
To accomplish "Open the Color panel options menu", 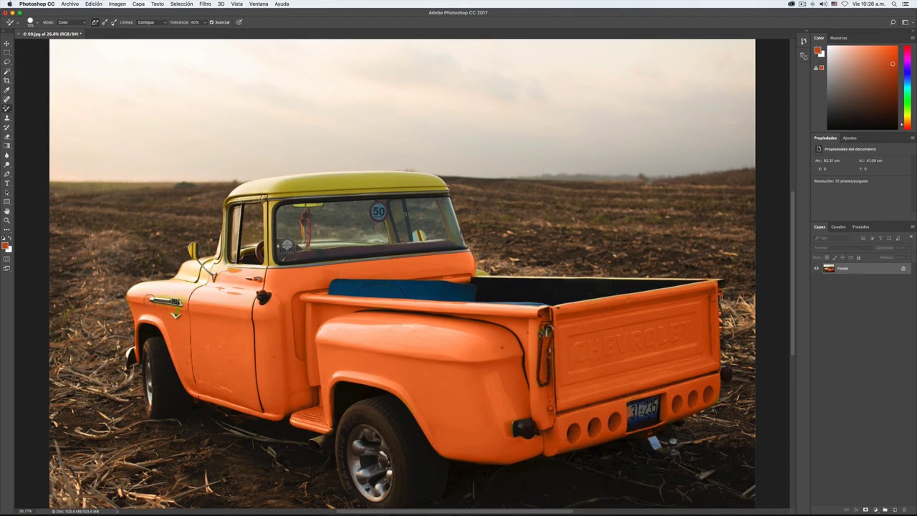I will click(x=912, y=37).
